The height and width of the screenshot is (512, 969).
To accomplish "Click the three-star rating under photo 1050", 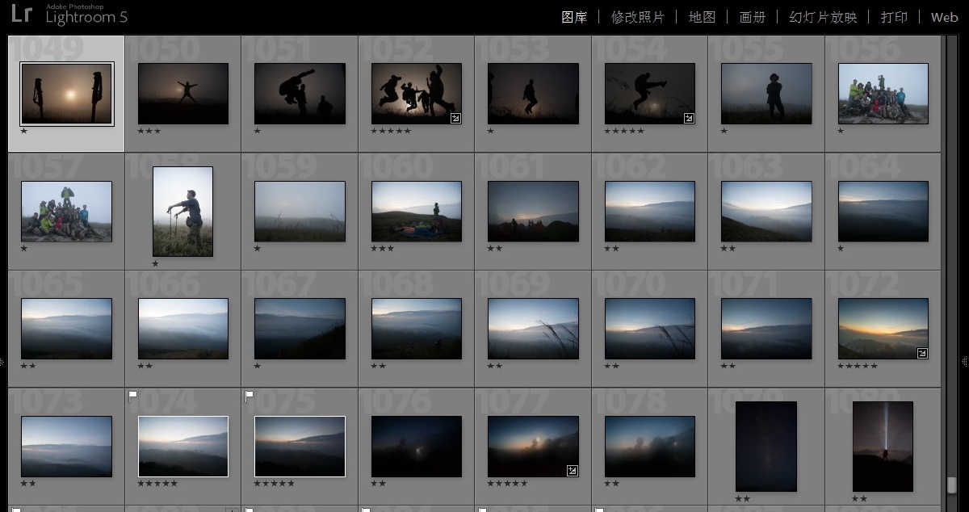I will tap(149, 131).
